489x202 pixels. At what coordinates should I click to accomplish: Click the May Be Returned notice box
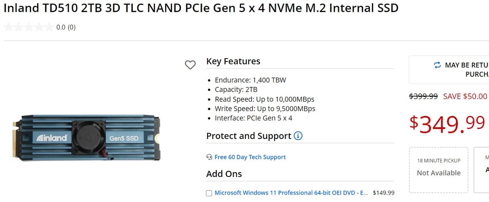[449, 69]
